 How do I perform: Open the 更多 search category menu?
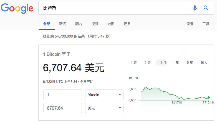[x=127, y=24]
